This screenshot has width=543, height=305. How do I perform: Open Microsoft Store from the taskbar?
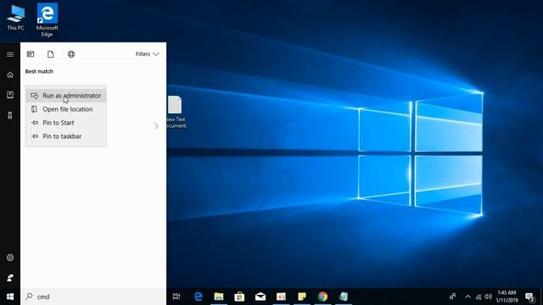[x=239, y=297]
